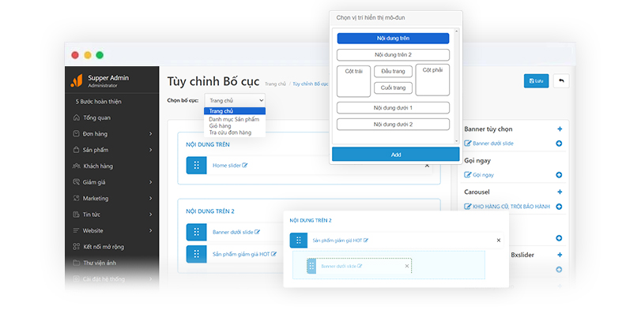Click drag handle of Home slider module
This screenshot has width=641, height=317.
[x=196, y=166]
